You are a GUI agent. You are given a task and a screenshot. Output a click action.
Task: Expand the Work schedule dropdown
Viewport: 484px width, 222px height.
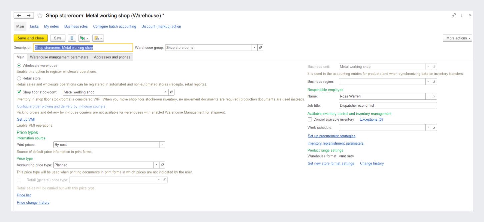click(428, 128)
